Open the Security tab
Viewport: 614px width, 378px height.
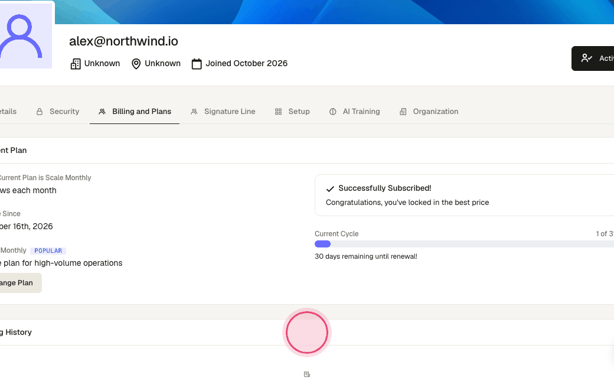(58, 112)
